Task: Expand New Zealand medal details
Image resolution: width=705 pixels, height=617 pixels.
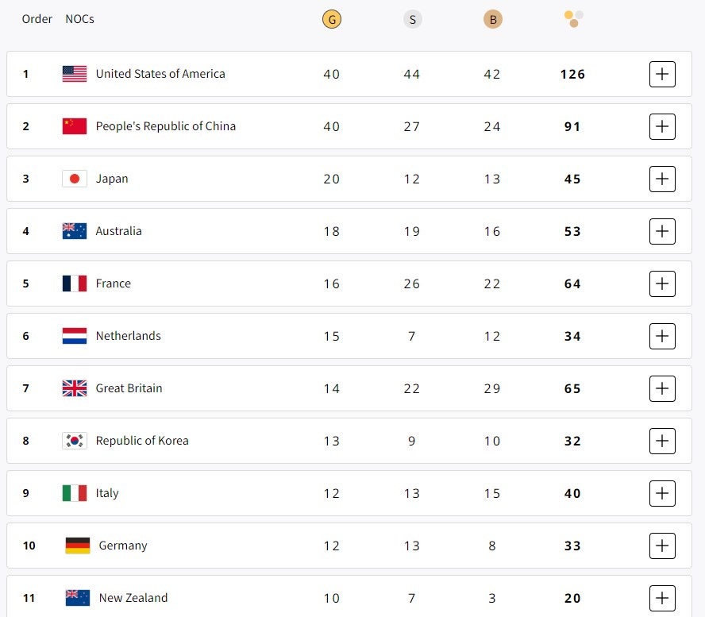Action: (662, 598)
